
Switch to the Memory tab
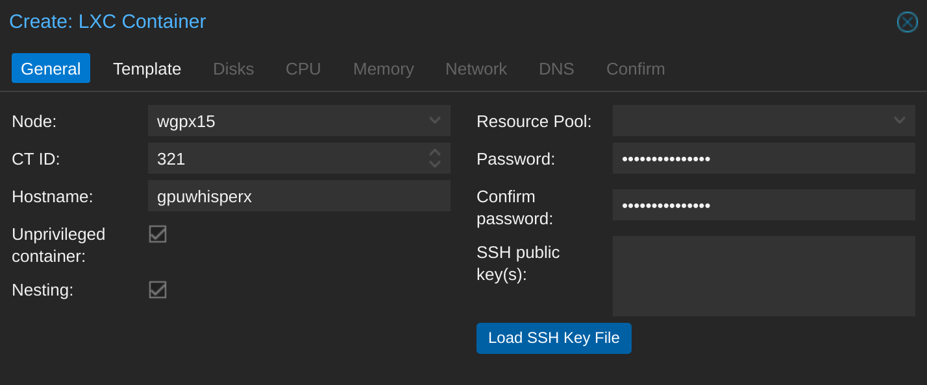pos(384,69)
